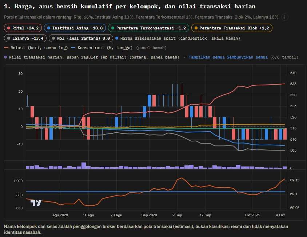The width and height of the screenshot is (307, 237).
Task: Click the 11 Agu date label
Action: point(88,215)
